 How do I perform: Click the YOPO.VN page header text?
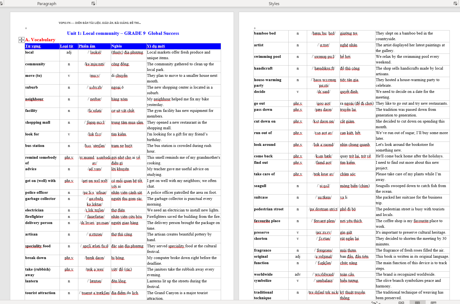pos(100,23)
